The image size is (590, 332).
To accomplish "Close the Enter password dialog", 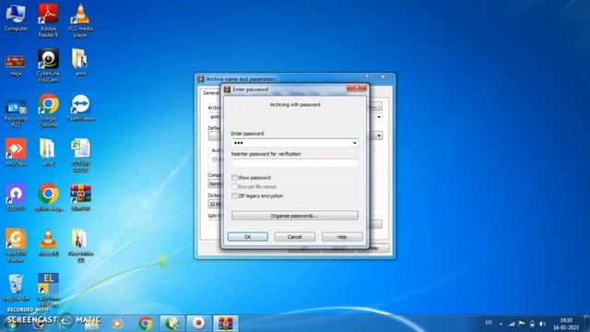I will click(356, 88).
